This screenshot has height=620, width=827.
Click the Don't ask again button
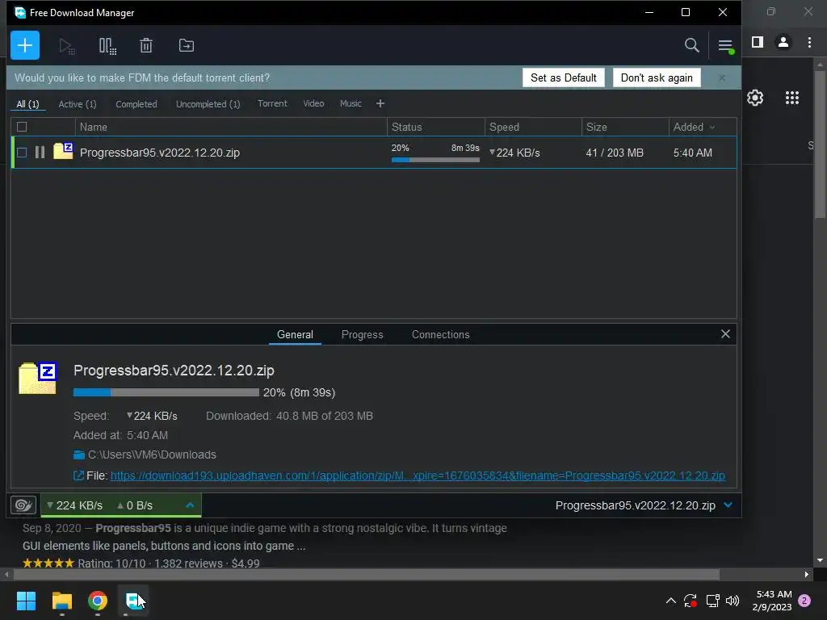657,78
